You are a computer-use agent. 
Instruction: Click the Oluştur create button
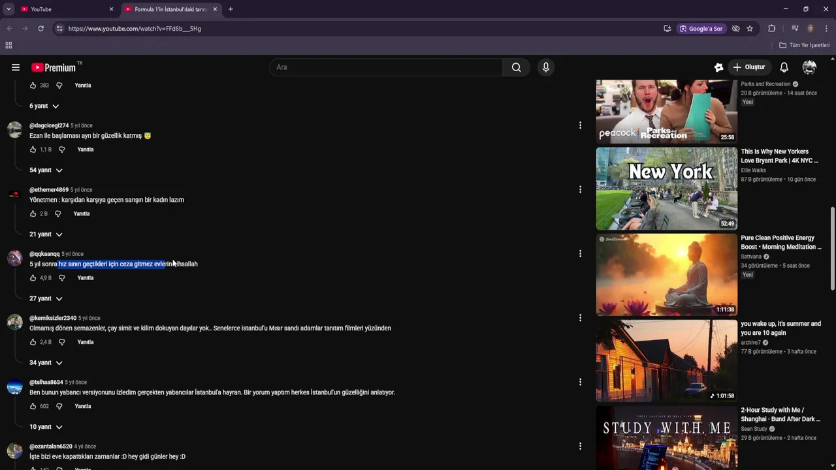pos(749,67)
